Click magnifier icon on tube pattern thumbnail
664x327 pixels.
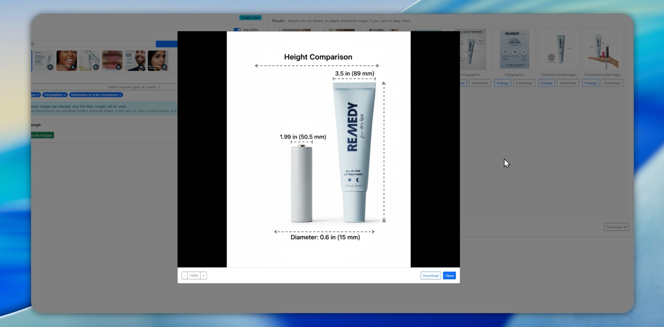pyautogui.click(x=96, y=67)
